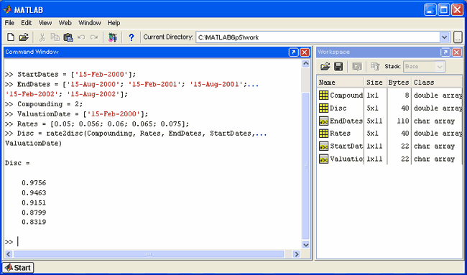Open the Help menu
The height and width of the screenshot is (275, 467).
click(114, 23)
